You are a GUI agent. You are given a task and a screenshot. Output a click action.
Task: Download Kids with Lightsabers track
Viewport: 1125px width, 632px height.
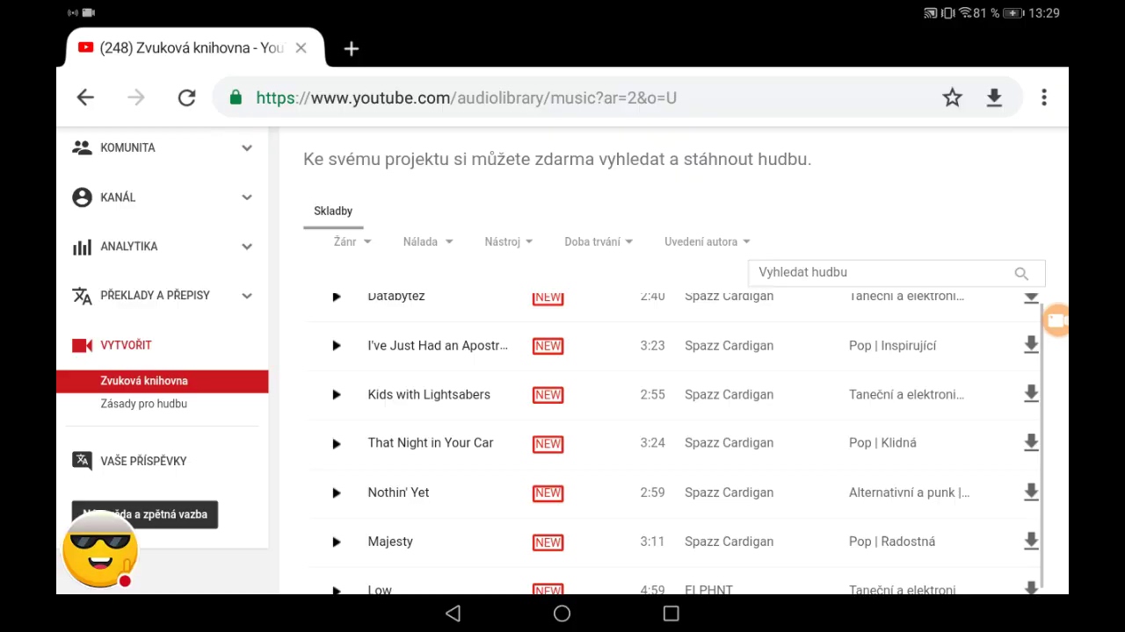(x=1031, y=395)
